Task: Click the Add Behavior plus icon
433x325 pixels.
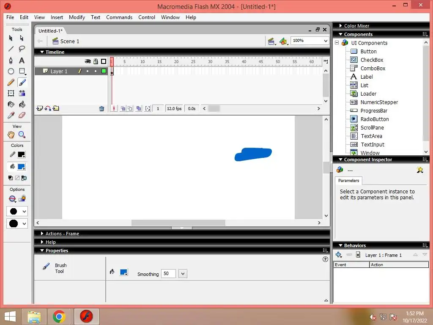Action: 339,255
